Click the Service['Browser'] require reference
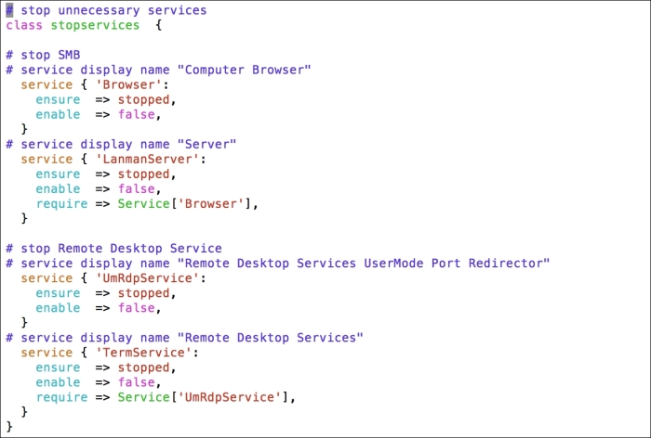The height and width of the screenshot is (438, 651). [185, 203]
